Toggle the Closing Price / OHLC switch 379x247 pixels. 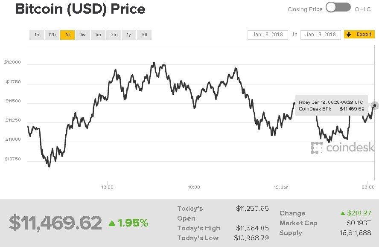[x=338, y=8]
